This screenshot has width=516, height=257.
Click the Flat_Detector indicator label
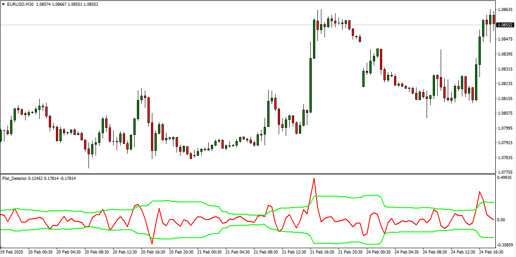tap(15, 178)
